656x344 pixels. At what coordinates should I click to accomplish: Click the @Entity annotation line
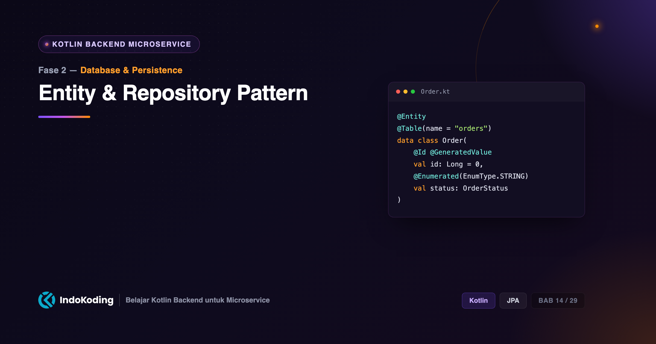point(411,117)
